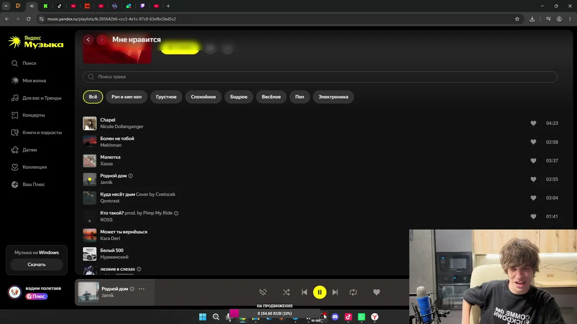Select the track Куда несёт дым
The width and height of the screenshot is (577, 324).
click(118, 194)
